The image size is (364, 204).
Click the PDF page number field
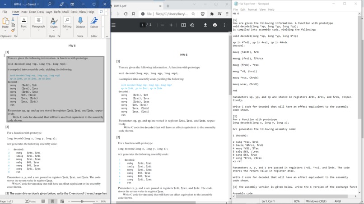pos(143,25)
